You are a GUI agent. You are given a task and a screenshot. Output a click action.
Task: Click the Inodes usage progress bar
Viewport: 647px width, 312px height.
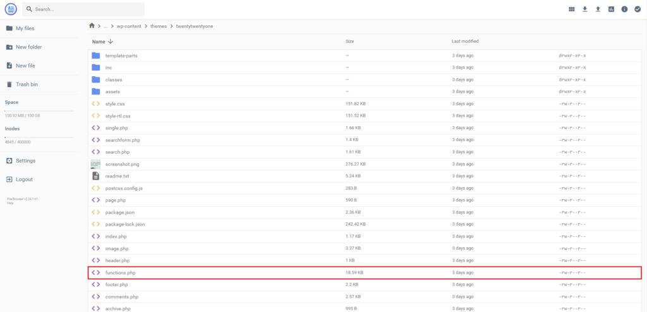39,137
